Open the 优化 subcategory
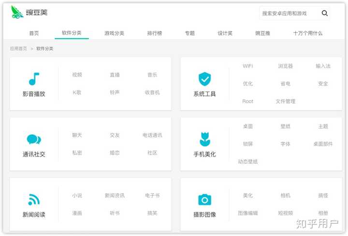 point(247,84)
